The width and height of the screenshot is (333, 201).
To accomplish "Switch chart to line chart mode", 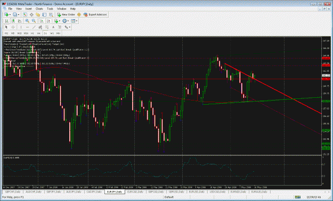I will 20,21.
